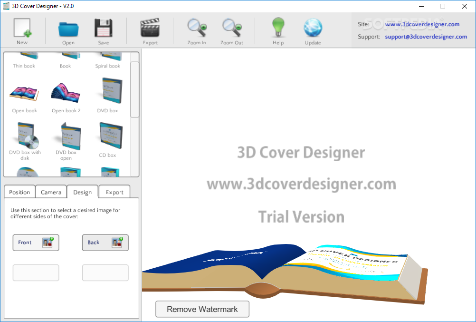Open the Design tab

82,192
